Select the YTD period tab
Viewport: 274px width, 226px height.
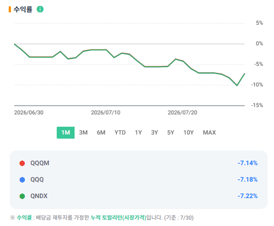120,133
